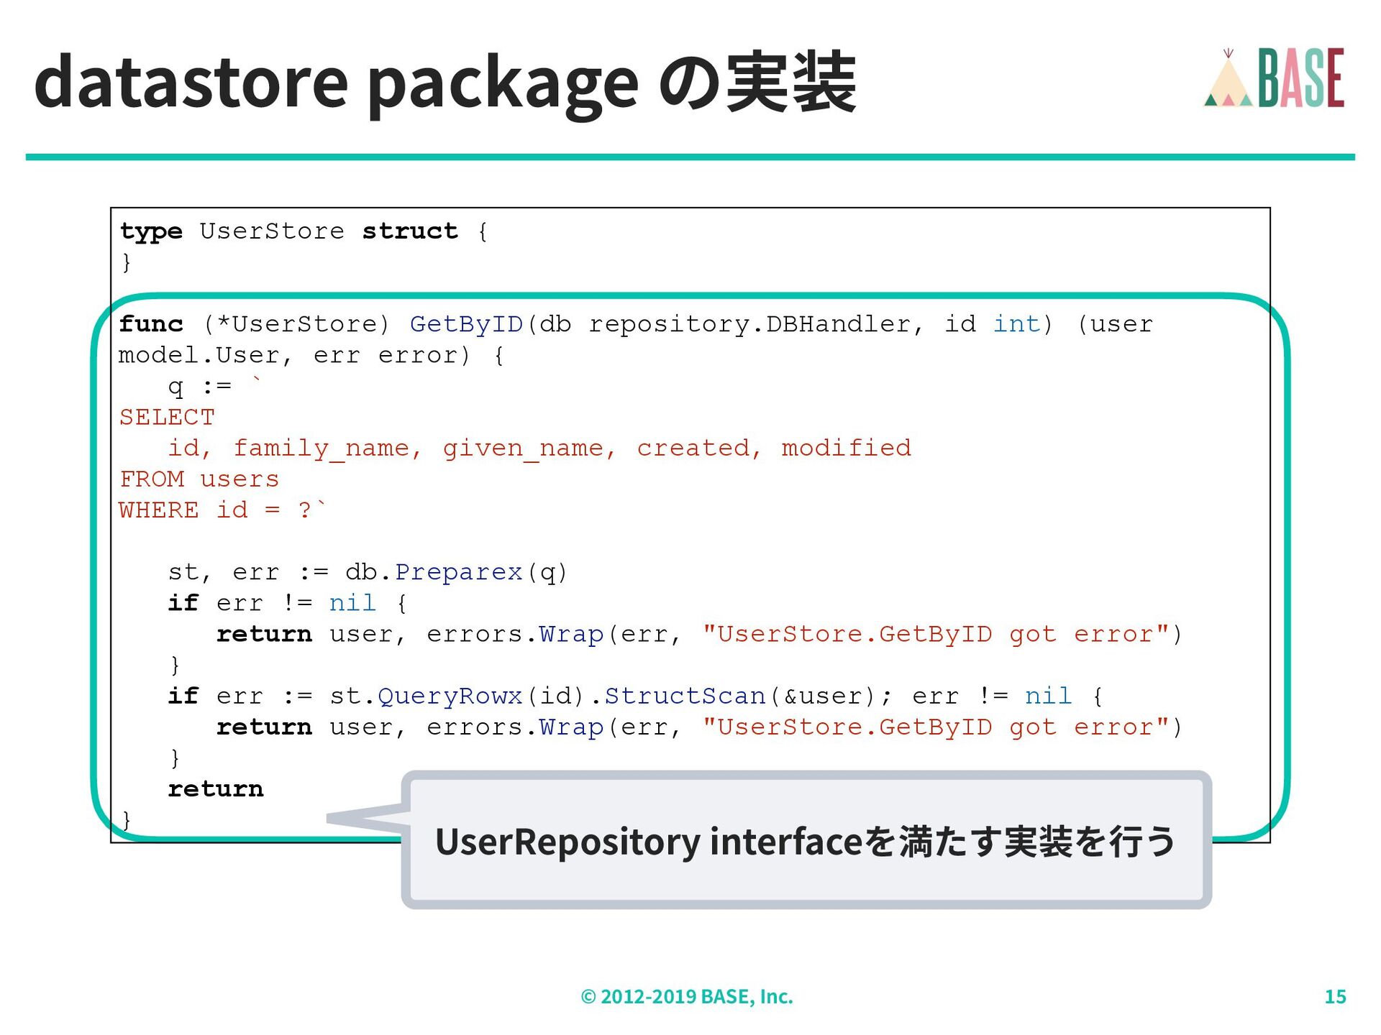Viewport: 1381px width, 1035px height.
Task: Click the 'WHERE id = ?' clause
Action: coord(222,510)
